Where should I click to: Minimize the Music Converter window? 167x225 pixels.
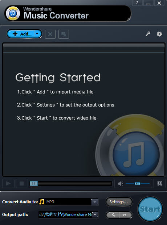pos(148,3)
